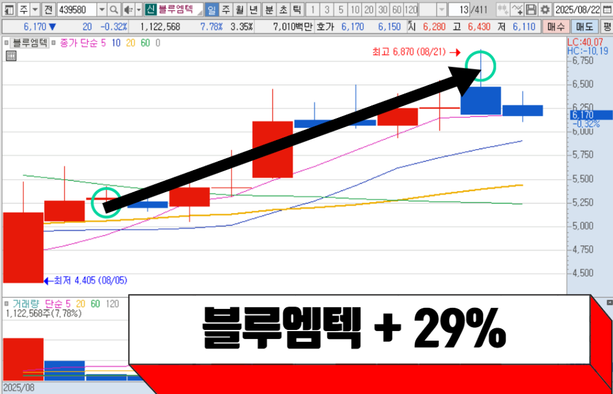Click the 최저 4,405 (08/05) low marker

point(90,280)
